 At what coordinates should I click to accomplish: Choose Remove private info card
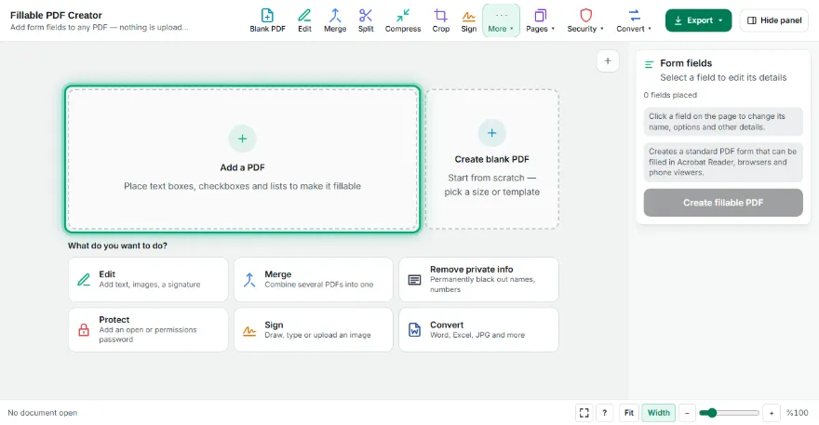[x=479, y=279]
